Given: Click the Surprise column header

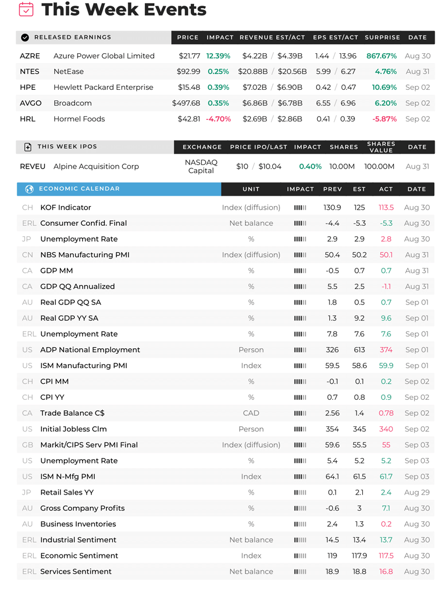Looking at the screenshot, I should pos(383,38).
